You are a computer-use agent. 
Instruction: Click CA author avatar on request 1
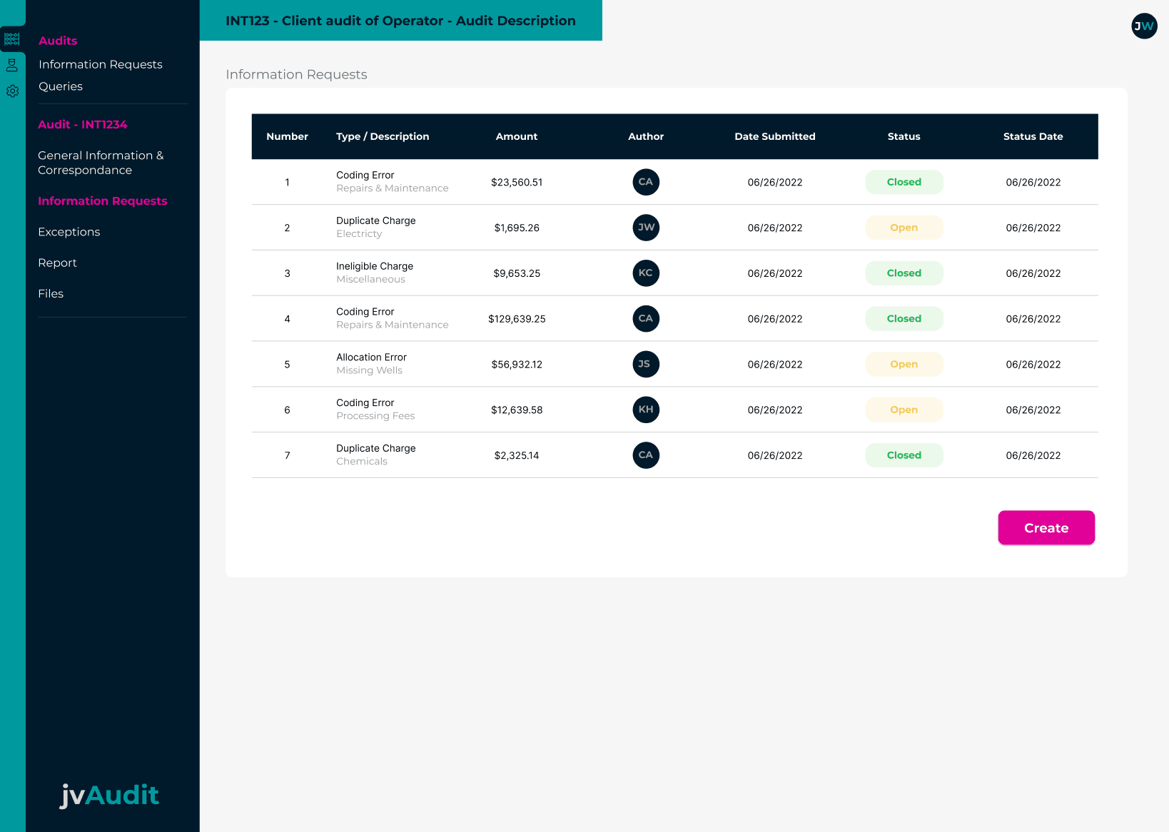point(646,182)
